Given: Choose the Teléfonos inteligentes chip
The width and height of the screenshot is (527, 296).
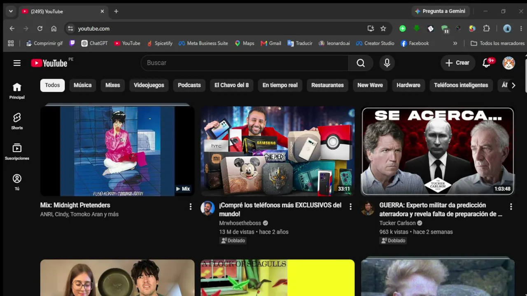Looking at the screenshot, I should tap(461, 85).
